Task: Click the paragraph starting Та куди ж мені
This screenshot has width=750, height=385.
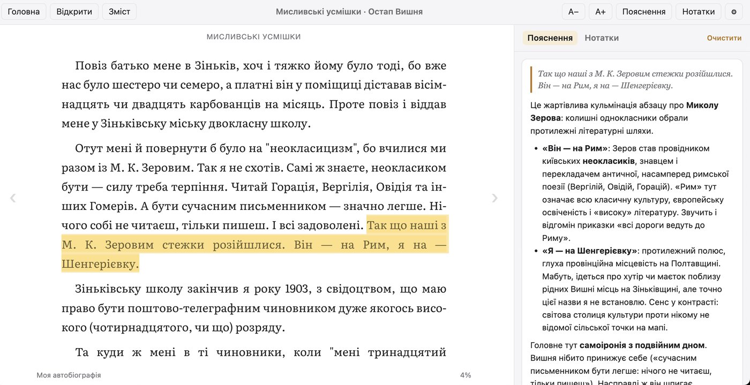Action: [x=260, y=352]
